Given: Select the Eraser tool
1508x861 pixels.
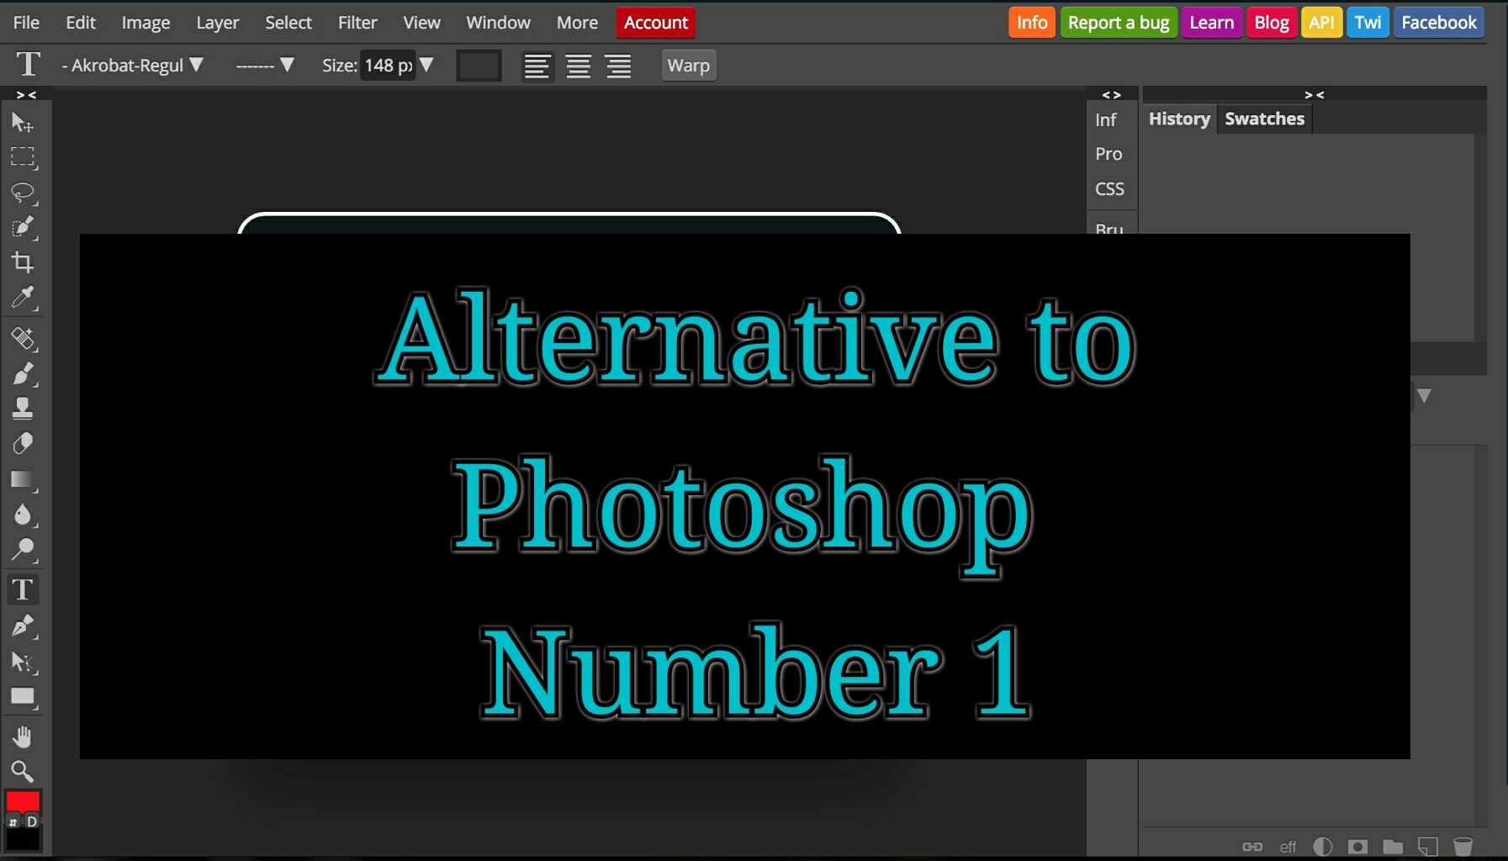Looking at the screenshot, I should click(x=23, y=444).
